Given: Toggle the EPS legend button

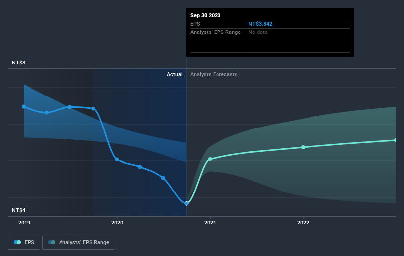Looking at the screenshot, I should pyautogui.click(x=24, y=242).
